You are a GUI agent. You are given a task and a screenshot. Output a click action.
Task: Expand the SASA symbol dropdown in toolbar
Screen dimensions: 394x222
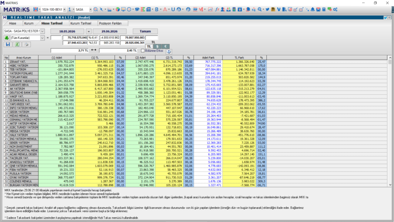click(x=90, y=9)
